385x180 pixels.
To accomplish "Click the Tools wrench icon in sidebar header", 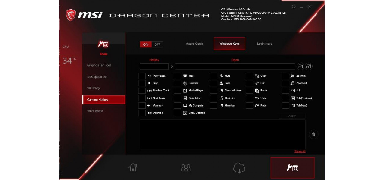I will tap(103, 44).
